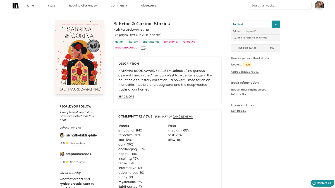335x188 pixels.
Task: Click the 'adventurous 9%' mood entry
Action: pyautogui.click(x=131, y=173)
